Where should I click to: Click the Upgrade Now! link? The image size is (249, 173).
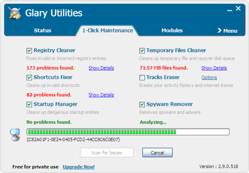tap(79, 167)
